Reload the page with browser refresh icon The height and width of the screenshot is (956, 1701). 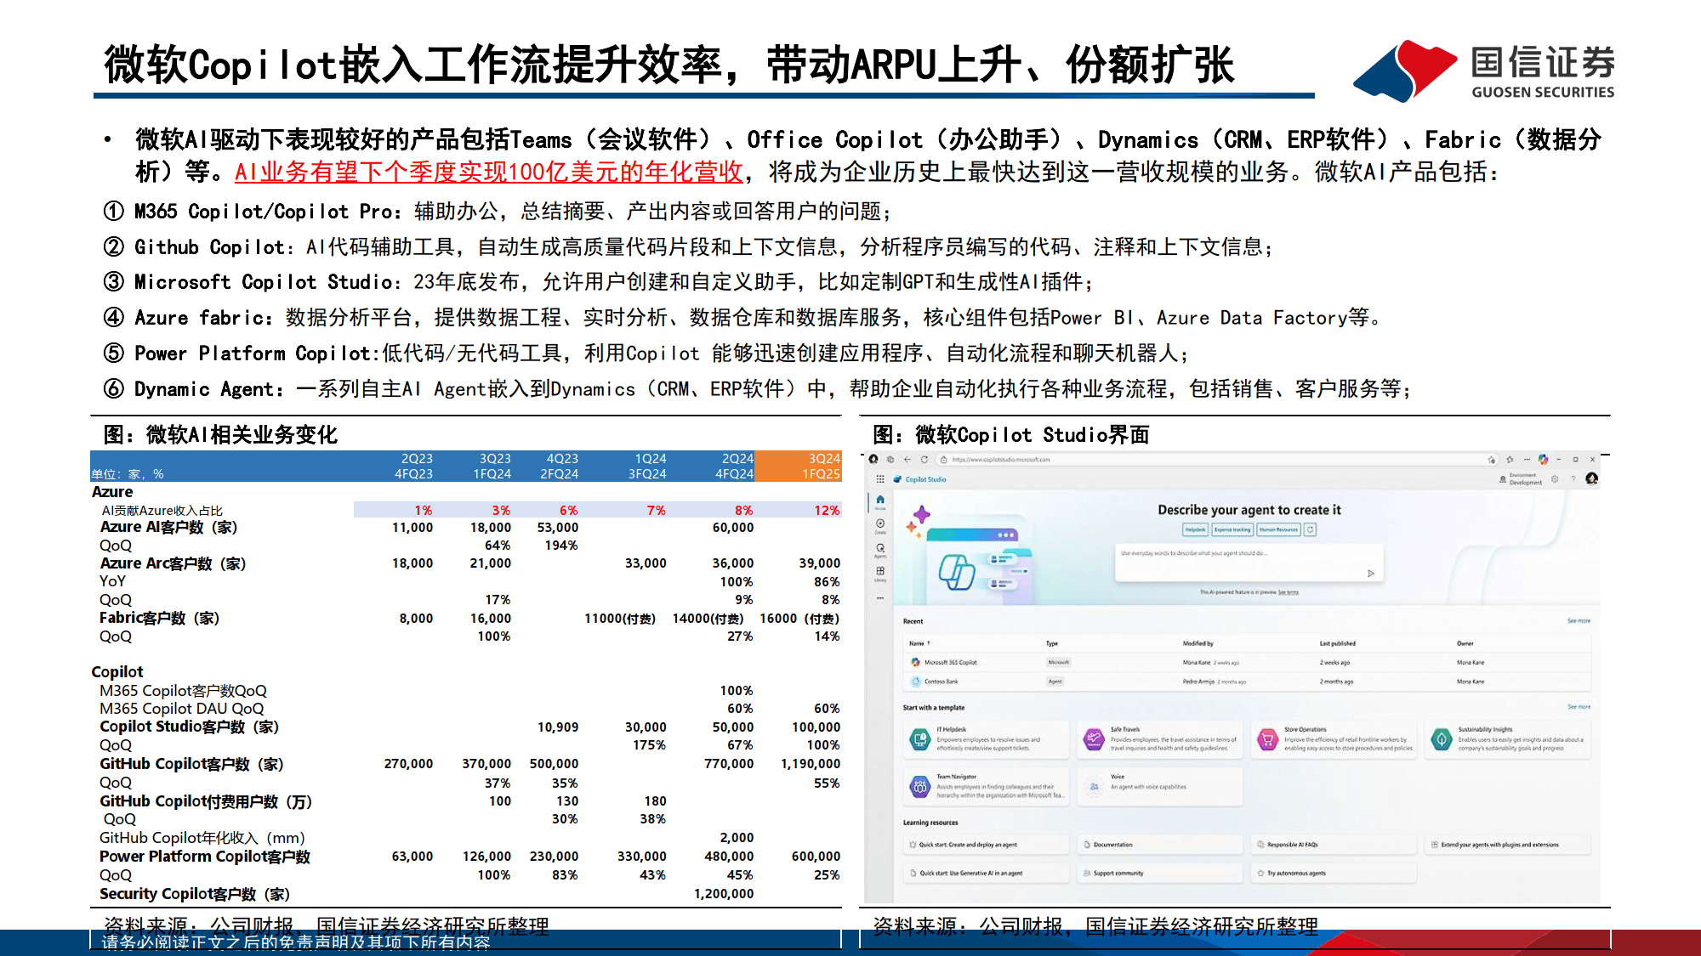924,460
